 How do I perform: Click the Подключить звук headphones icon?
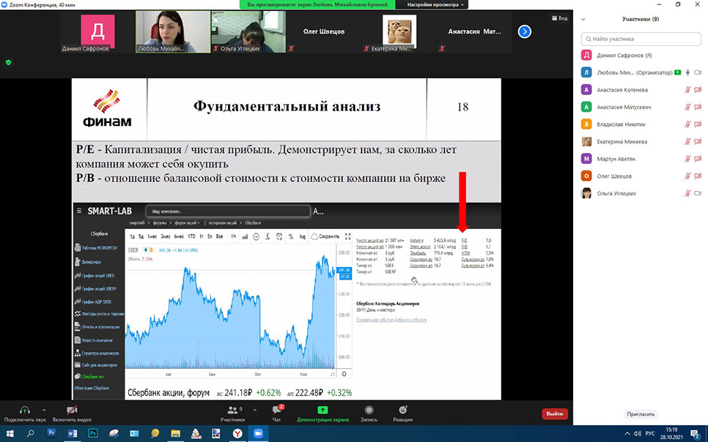point(24,411)
